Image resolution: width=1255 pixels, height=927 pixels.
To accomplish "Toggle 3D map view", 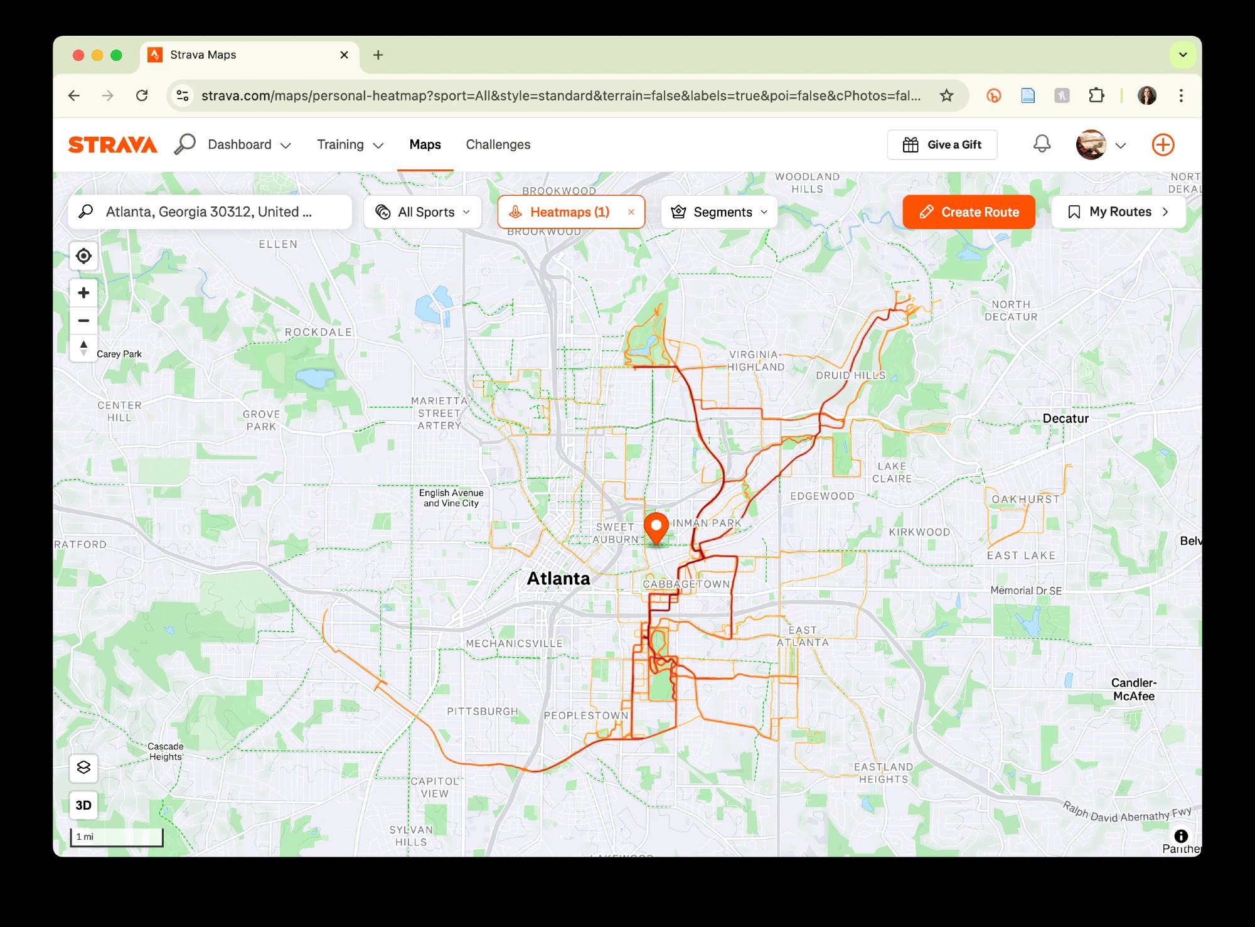I will click(x=83, y=805).
